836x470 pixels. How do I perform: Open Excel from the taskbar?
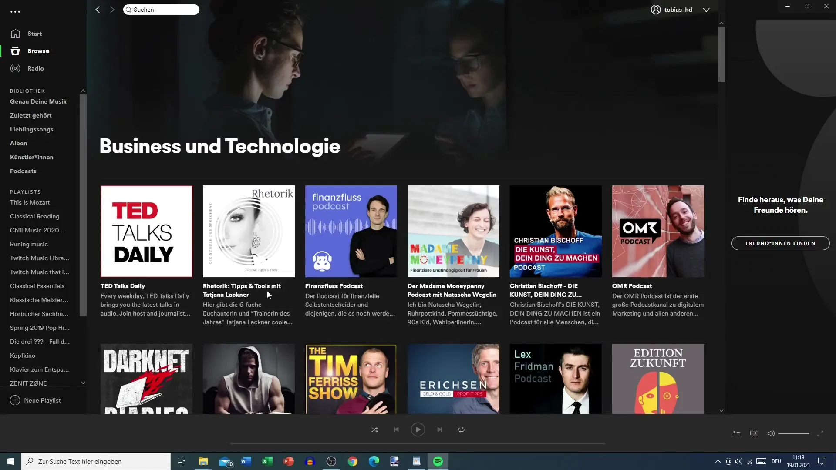267,461
